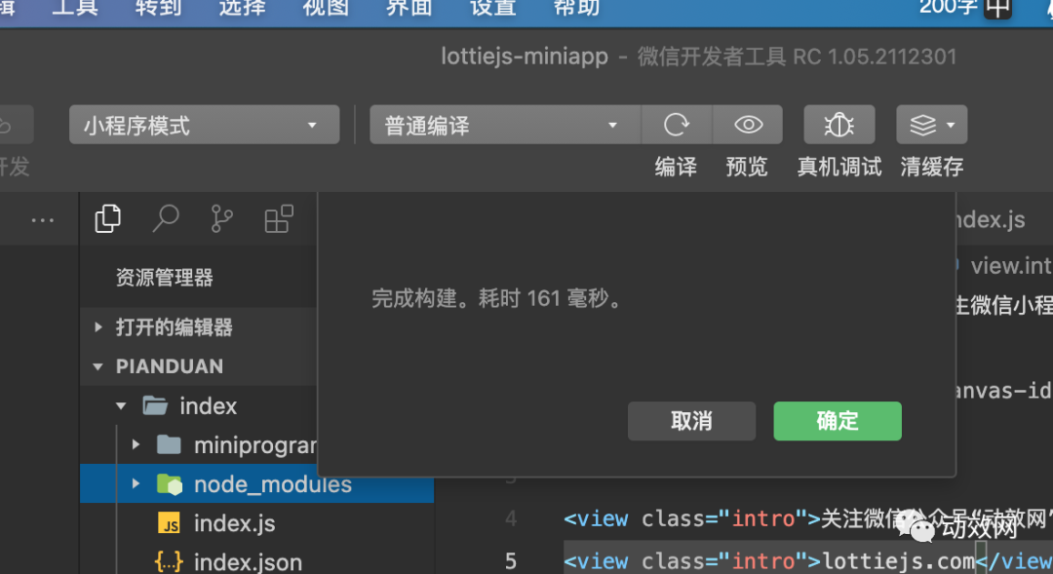Open the 转到 menu
This screenshot has width=1053, height=574.
(158, 8)
